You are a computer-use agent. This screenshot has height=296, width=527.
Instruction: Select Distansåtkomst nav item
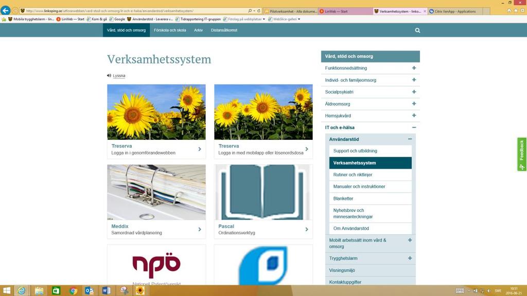pyautogui.click(x=224, y=30)
